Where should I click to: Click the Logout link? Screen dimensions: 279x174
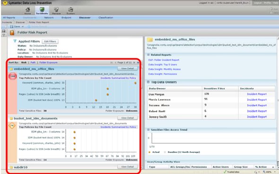258,3
